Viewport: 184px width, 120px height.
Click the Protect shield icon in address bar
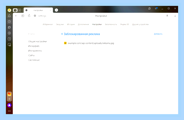pyautogui.click(x=35, y=16)
